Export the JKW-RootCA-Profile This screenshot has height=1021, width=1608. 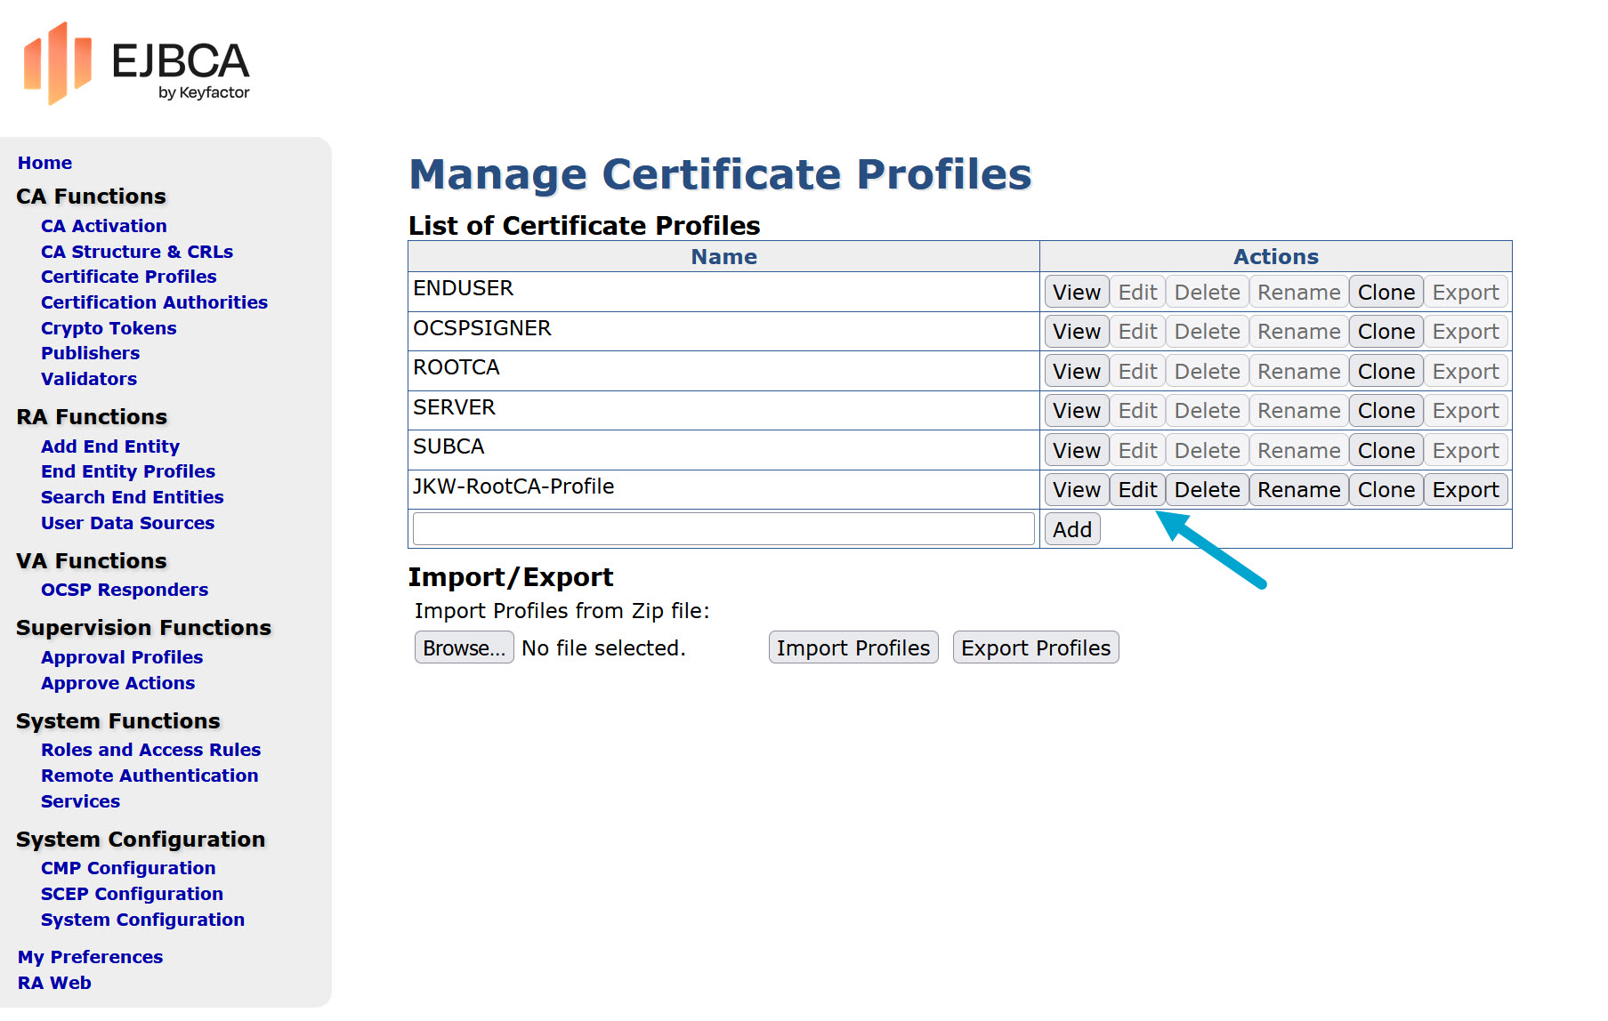[1465, 489]
